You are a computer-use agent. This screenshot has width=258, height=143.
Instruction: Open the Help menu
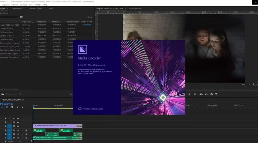pyautogui.click(x=45, y=5)
